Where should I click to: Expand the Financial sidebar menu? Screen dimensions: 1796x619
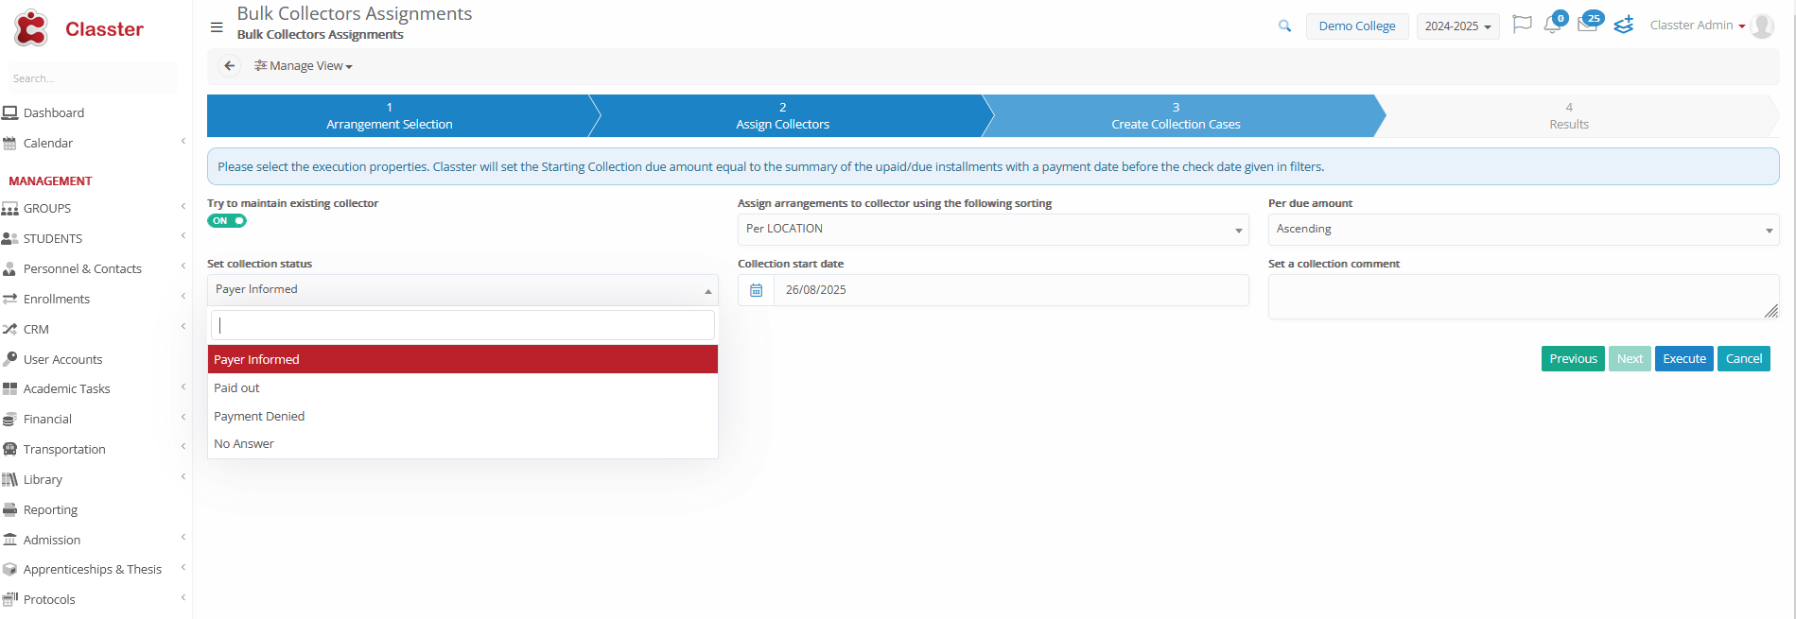[x=47, y=420]
